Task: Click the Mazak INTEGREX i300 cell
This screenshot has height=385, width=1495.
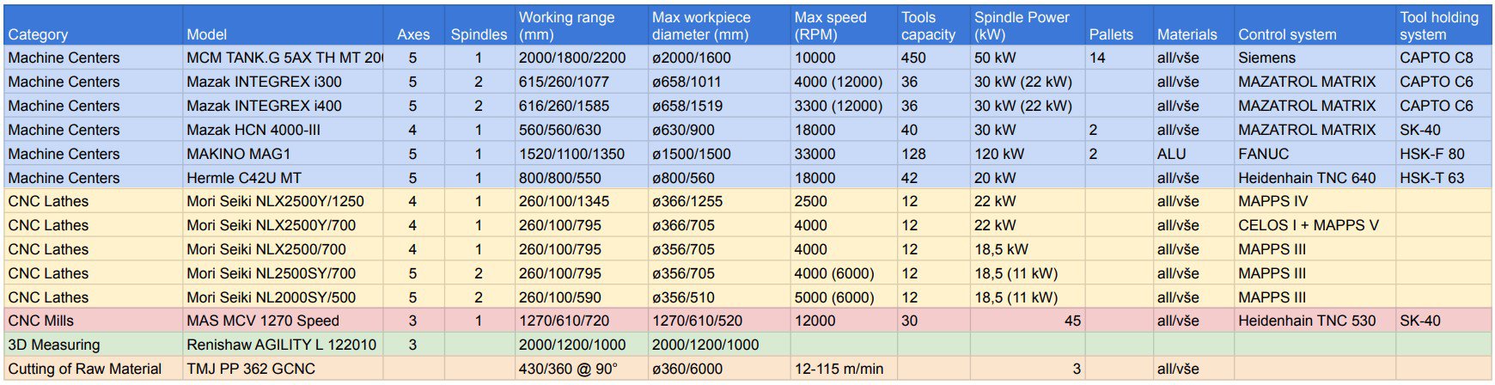Action: point(283,82)
